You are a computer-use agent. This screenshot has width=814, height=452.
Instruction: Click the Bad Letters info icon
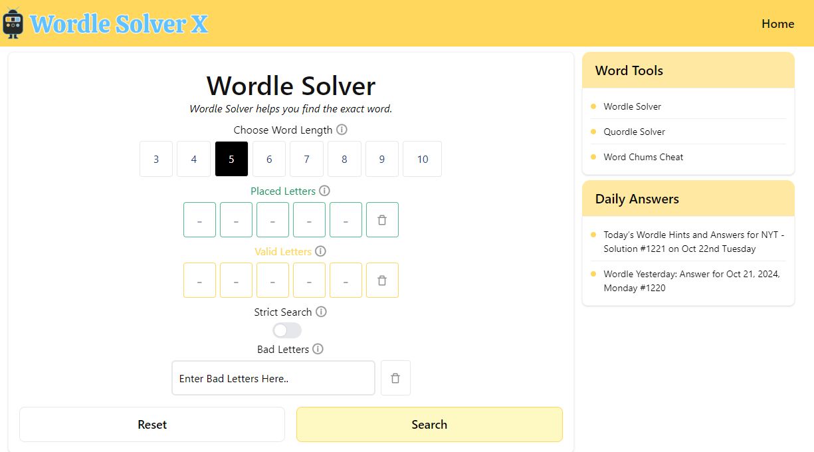[x=318, y=348]
